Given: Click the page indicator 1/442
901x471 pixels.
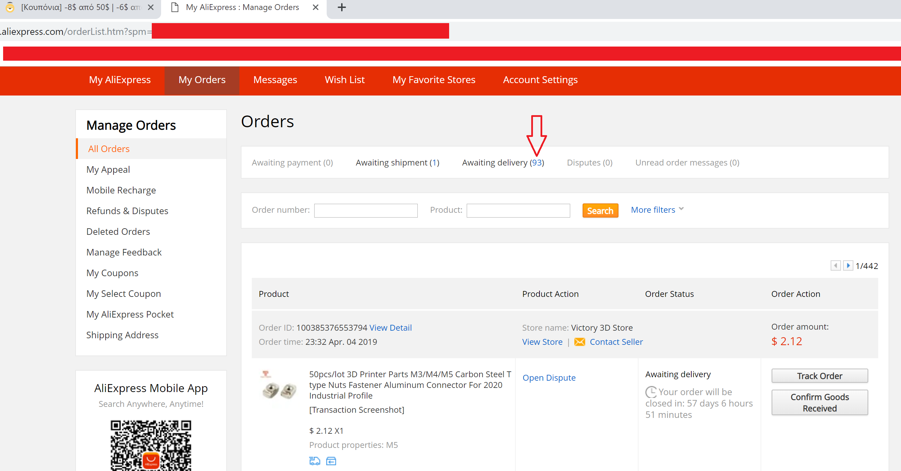Looking at the screenshot, I should click(867, 266).
